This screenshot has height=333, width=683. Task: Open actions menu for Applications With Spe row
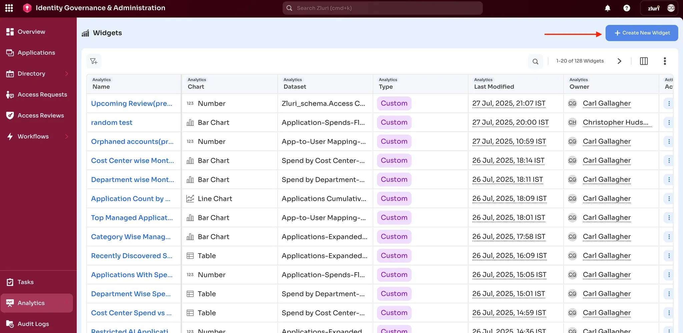[x=669, y=275]
